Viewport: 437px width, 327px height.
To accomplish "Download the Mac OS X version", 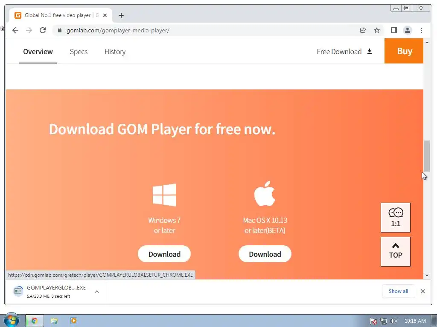I will (x=265, y=254).
